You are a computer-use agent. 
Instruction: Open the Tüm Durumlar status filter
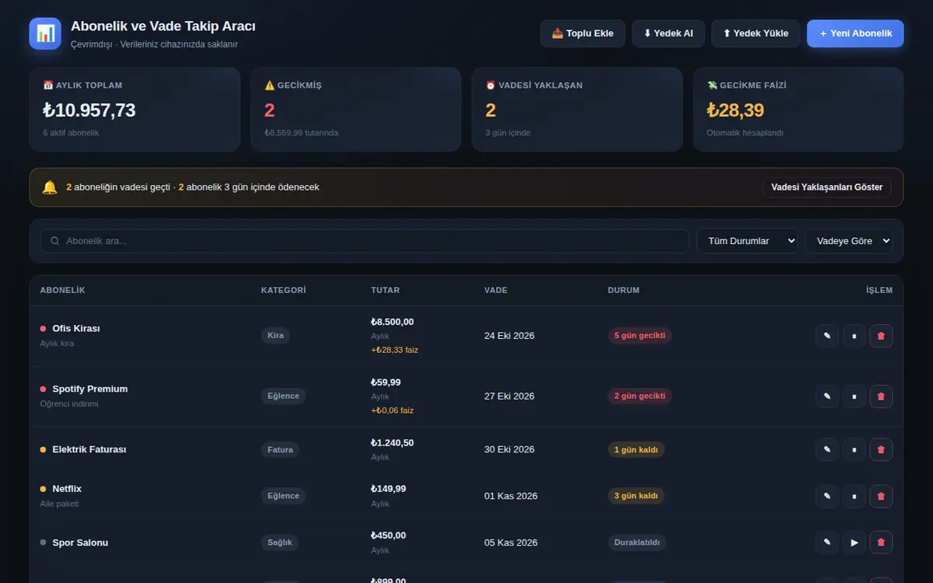747,241
